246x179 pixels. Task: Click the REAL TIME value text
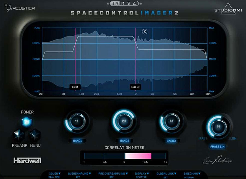pos(54,177)
